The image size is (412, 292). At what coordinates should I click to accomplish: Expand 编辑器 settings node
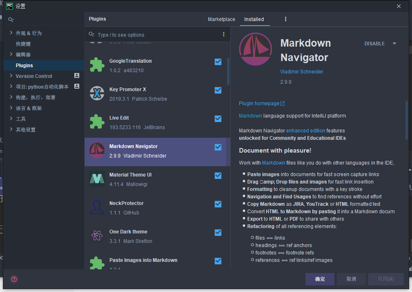(11, 54)
